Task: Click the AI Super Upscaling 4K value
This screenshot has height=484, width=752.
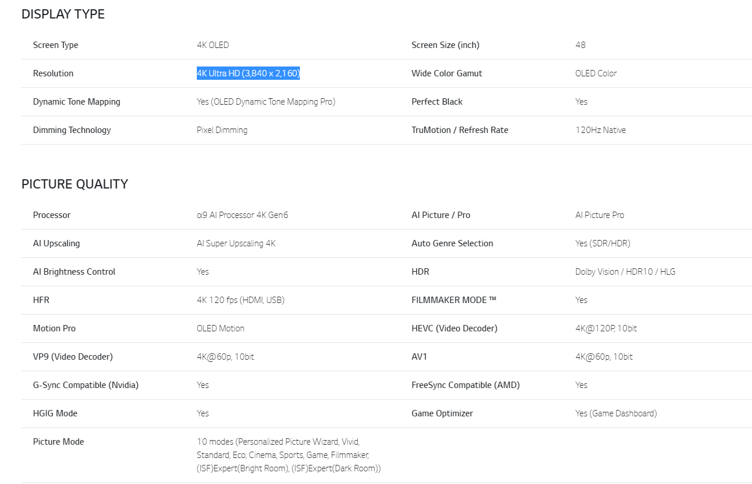Action: point(236,243)
